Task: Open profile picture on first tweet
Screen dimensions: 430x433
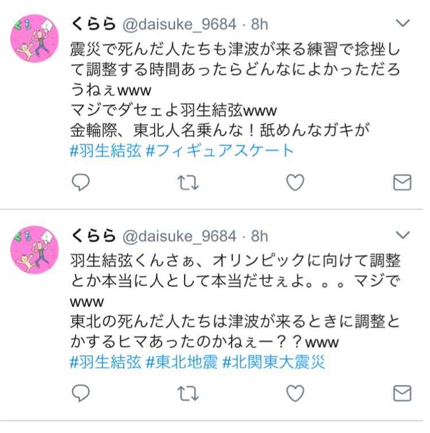Action: point(34,38)
